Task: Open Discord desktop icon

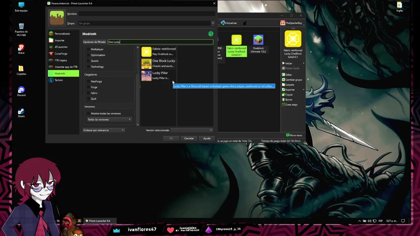Action: (x=21, y=91)
